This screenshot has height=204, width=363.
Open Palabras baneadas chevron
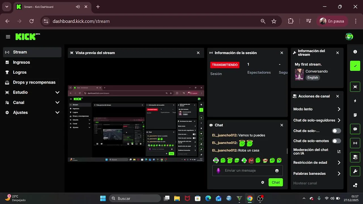point(339,174)
